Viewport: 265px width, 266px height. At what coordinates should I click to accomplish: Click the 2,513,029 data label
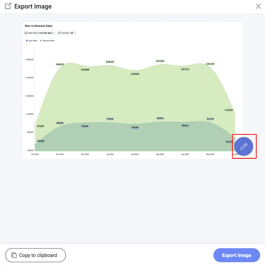coord(160,61)
